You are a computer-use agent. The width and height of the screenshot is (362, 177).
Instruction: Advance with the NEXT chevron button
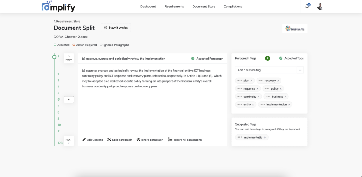tap(69, 141)
